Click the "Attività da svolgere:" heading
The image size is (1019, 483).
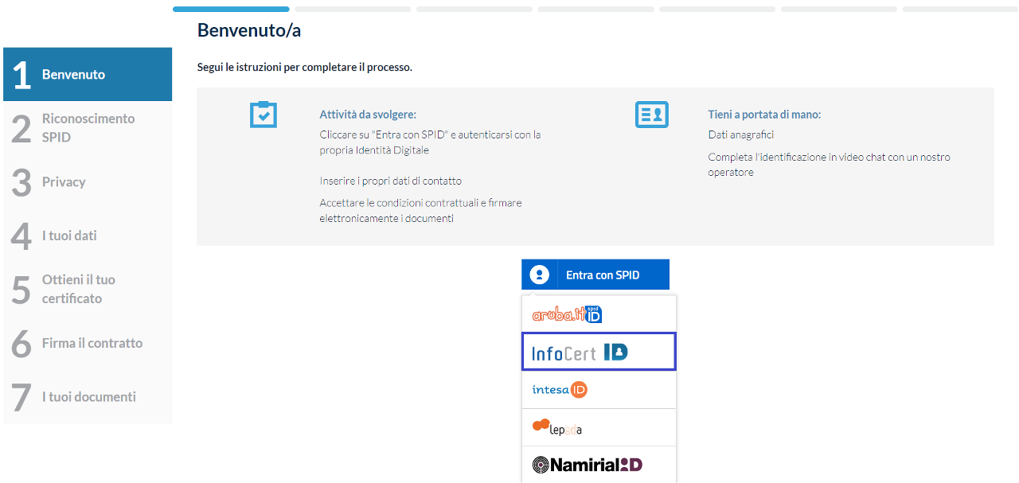tap(368, 115)
